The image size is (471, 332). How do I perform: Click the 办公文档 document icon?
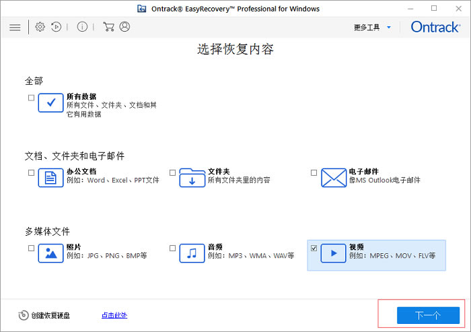pos(50,178)
